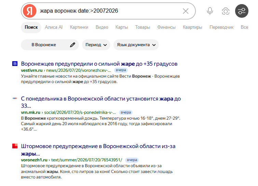258x186 pixels.
Task: Show all services via the Все tab
Action: (x=244, y=27)
